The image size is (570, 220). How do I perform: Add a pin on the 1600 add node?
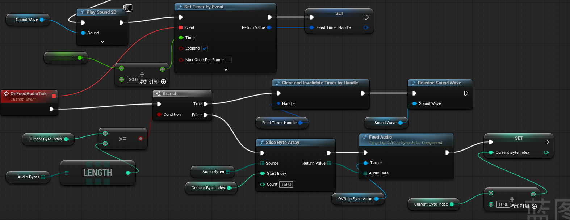534,206
